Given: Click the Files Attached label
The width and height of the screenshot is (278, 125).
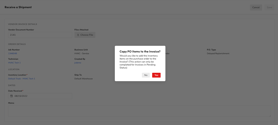Looking at the screenshot, I should [81, 30].
